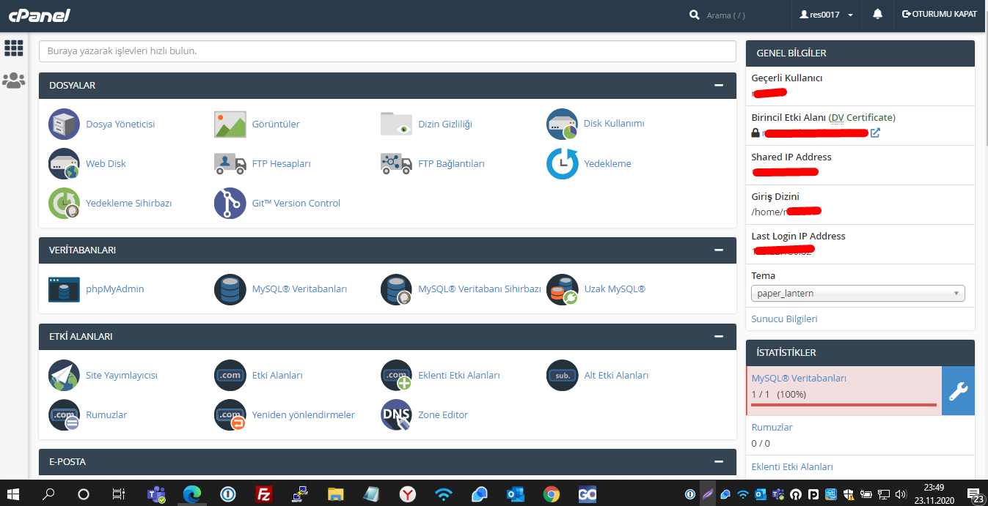Click the '1 / 1 (100%)' usage text
Image resolution: width=988 pixels, height=506 pixels.
[x=779, y=394]
